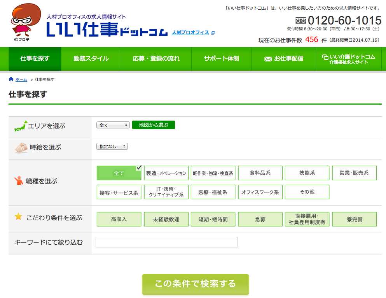Open the 勤務スタイル navigation tab
The image size is (386, 298).
click(x=91, y=59)
